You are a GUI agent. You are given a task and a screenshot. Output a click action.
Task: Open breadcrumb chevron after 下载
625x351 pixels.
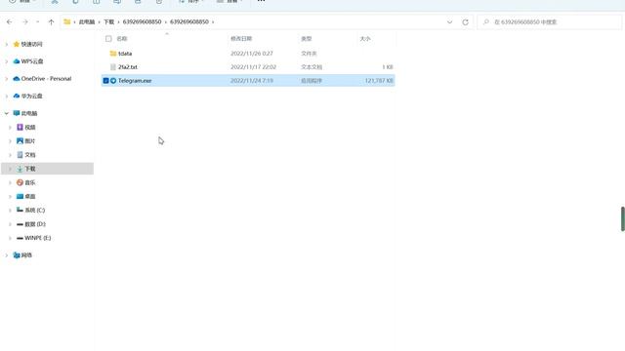118,21
